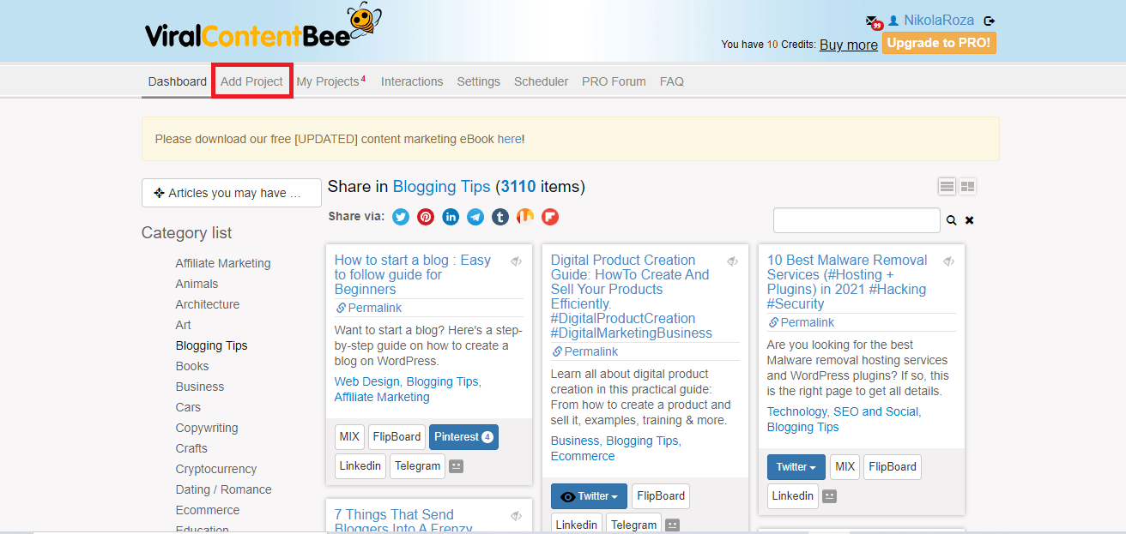The width and height of the screenshot is (1126, 534).
Task: Select Blogging Tips in category list
Action: pyautogui.click(x=211, y=345)
